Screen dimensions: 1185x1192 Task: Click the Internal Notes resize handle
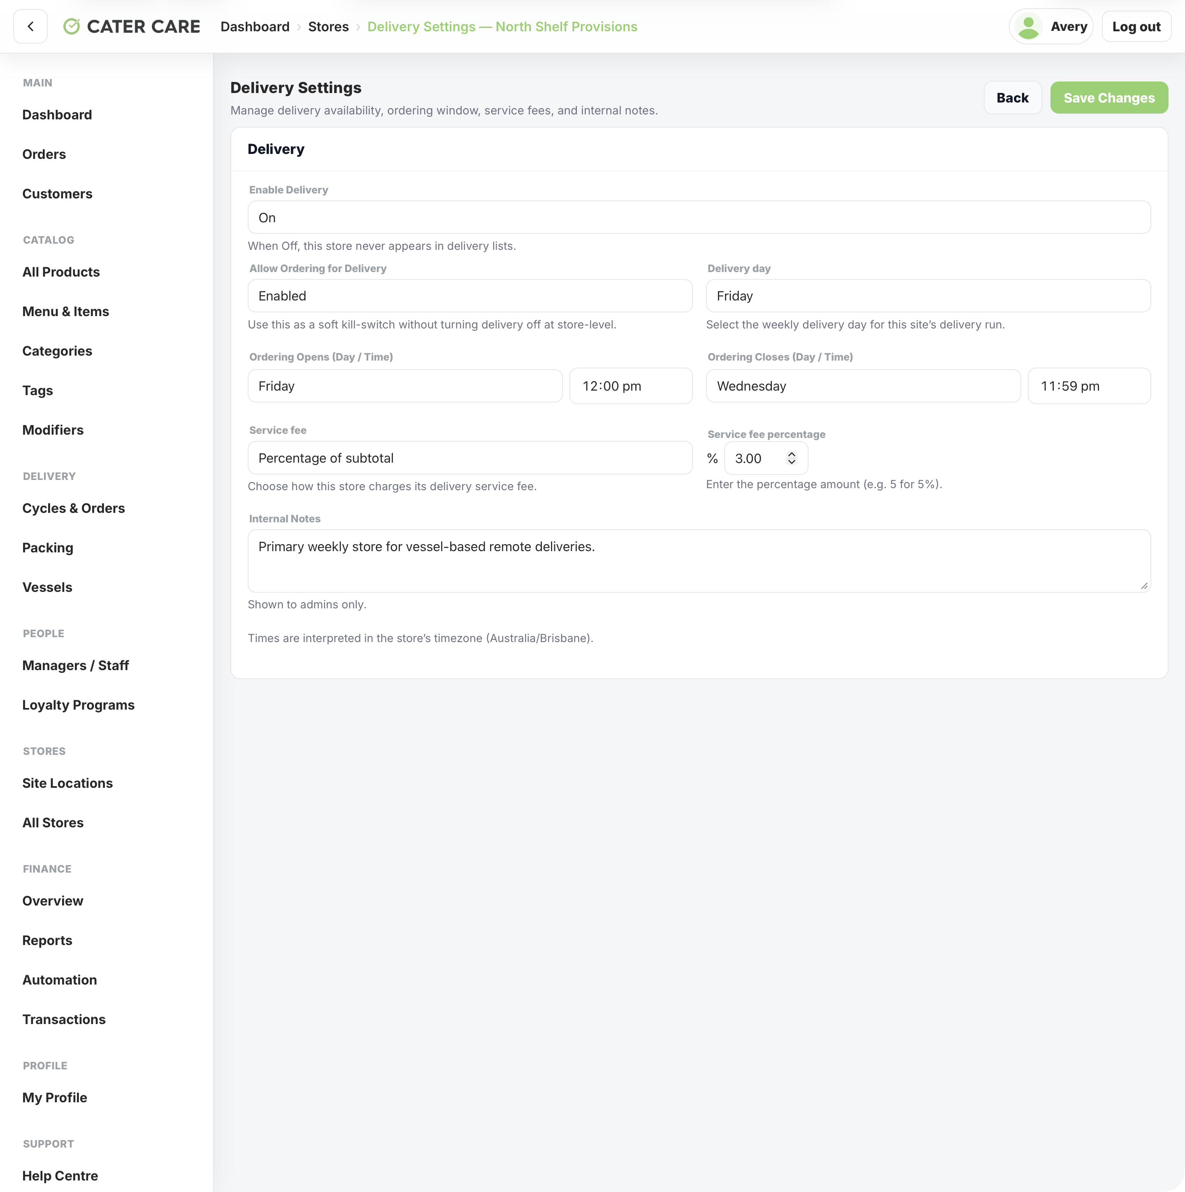coord(1144,586)
